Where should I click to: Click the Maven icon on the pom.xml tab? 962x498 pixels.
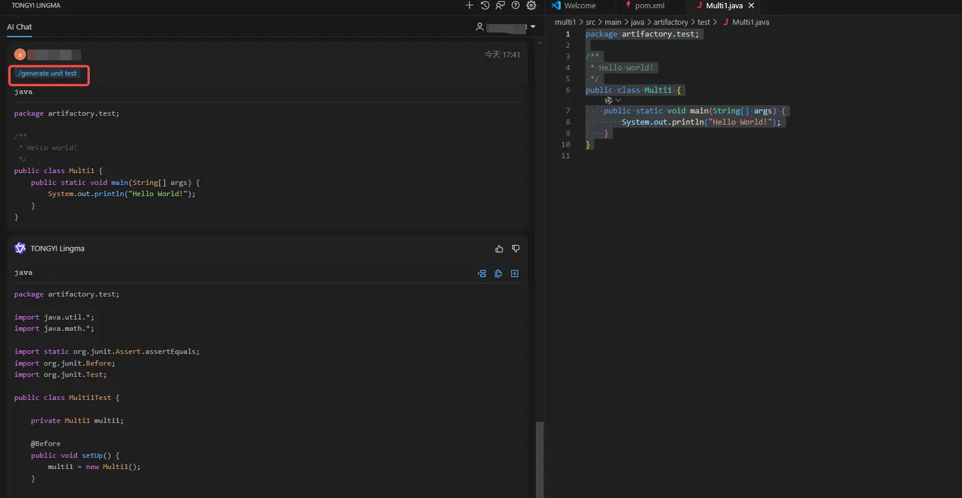click(x=628, y=5)
